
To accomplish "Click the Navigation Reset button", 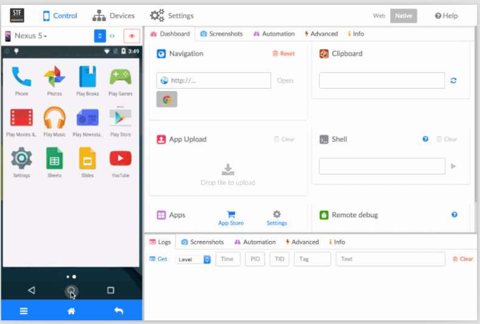I will coord(283,53).
